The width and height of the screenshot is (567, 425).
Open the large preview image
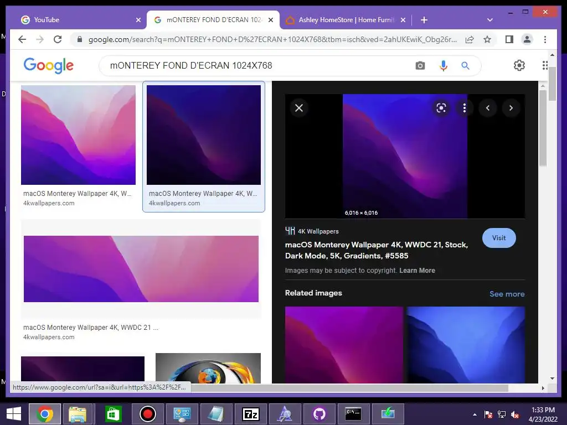(405, 156)
